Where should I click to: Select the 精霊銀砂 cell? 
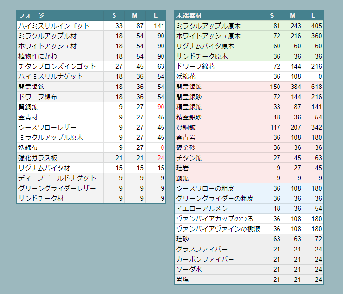click(218, 117)
